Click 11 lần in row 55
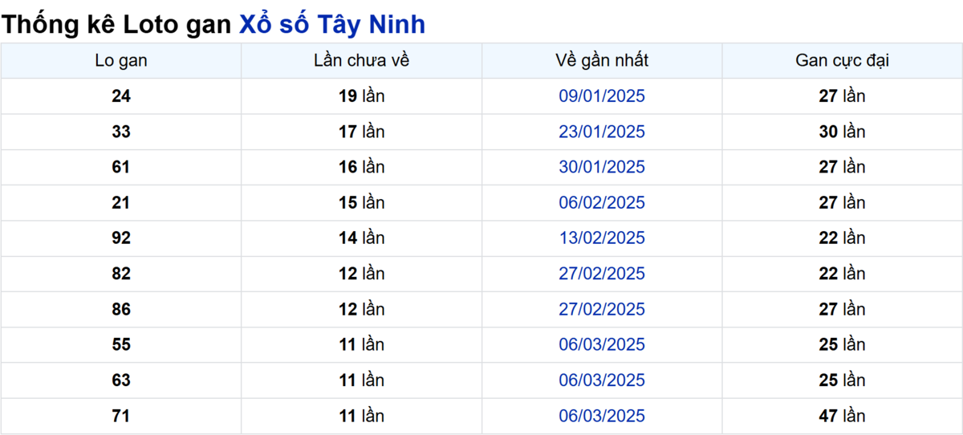This screenshot has width=963, height=435. tap(362, 345)
